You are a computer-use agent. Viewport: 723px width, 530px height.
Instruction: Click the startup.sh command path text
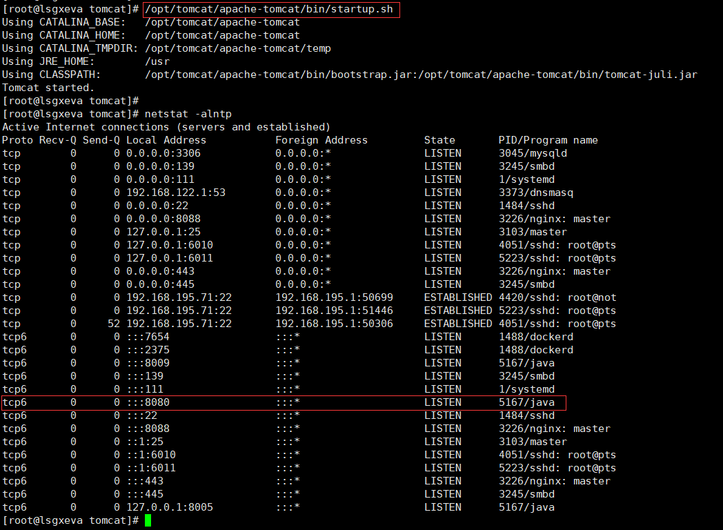coord(269,9)
